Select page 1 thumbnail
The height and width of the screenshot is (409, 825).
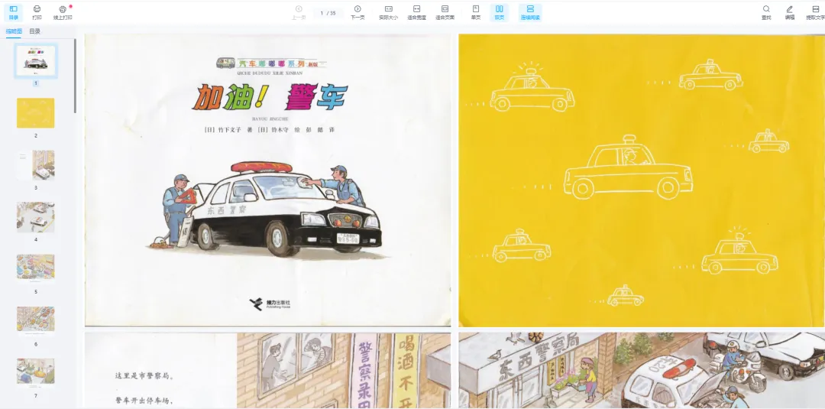pos(36,61)
